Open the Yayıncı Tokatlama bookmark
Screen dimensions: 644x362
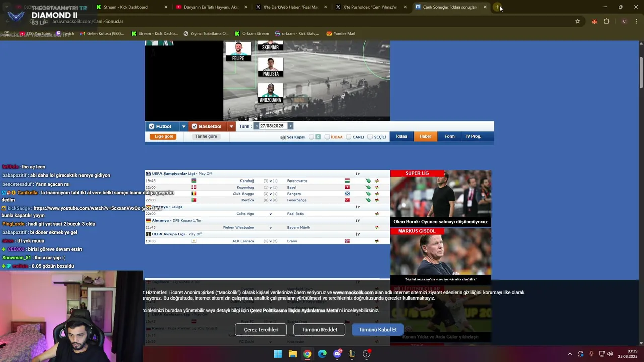tap(206, 34)
